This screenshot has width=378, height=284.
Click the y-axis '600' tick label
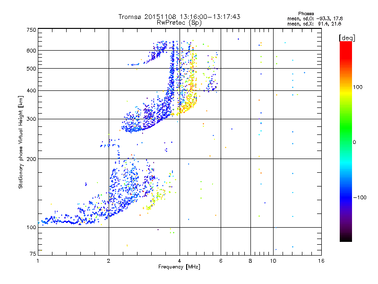(31, 51)
